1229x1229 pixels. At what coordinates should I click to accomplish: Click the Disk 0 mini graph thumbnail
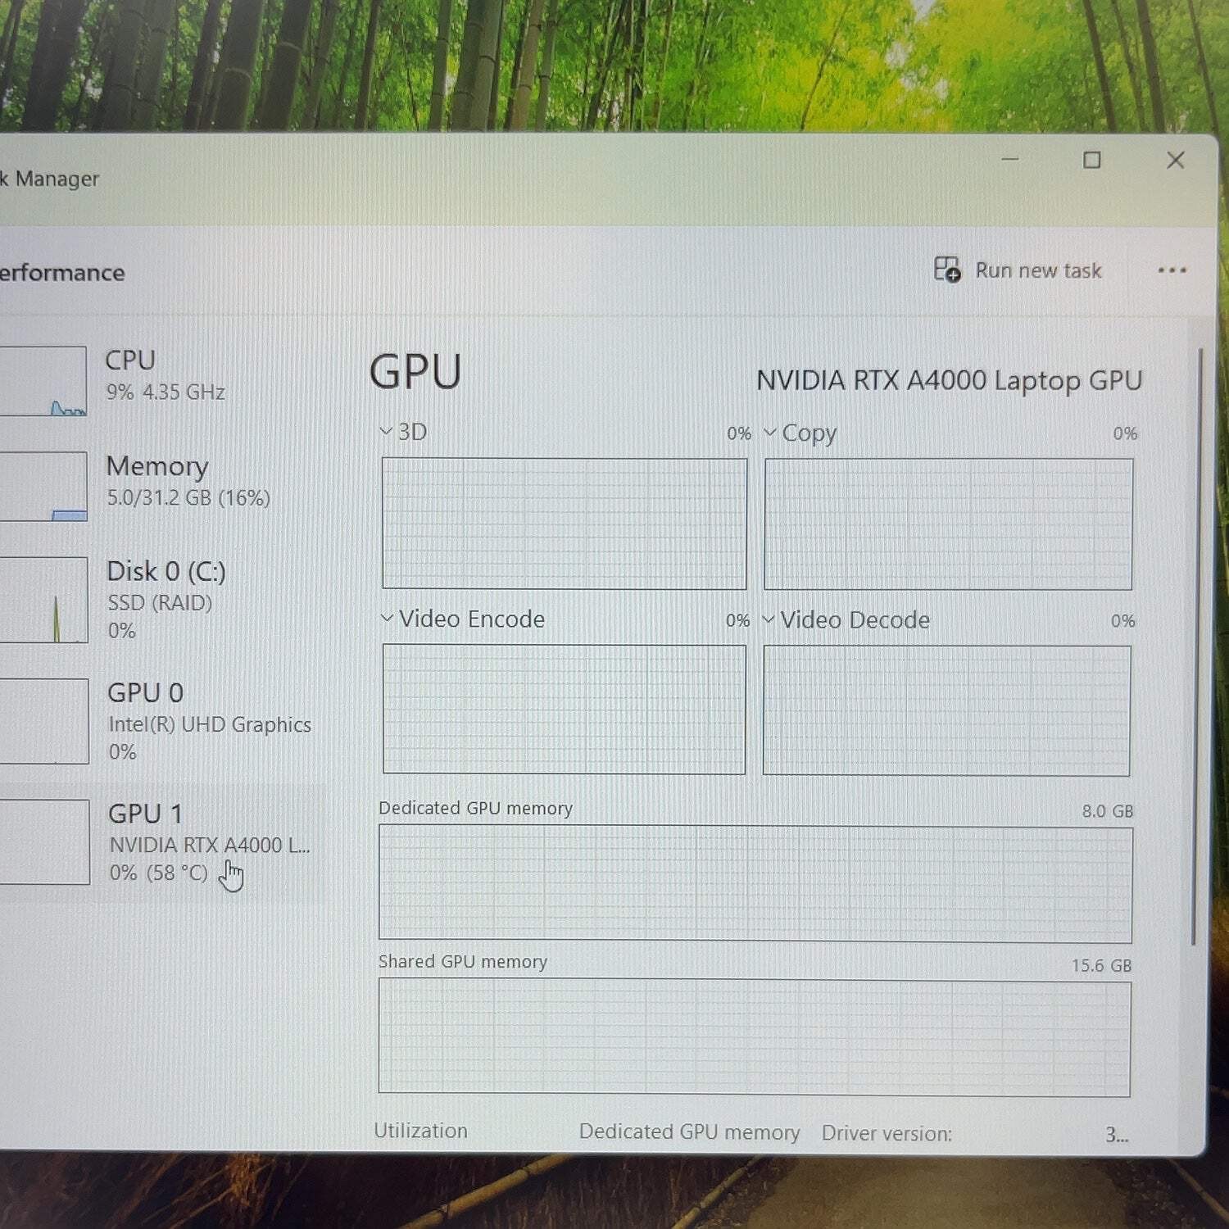tap(43, 600)
